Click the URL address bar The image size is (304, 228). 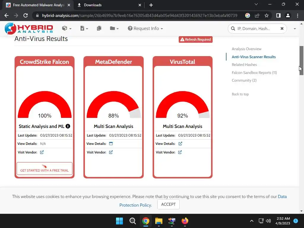[x=140, y=15]
